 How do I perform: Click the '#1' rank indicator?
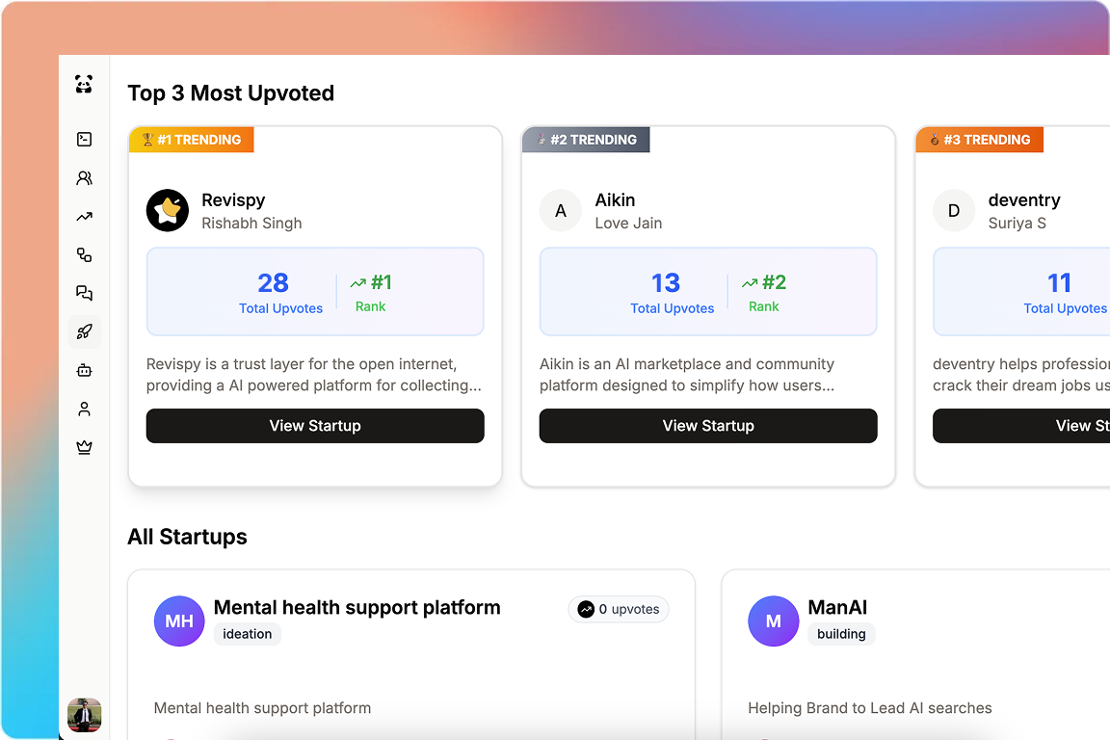(371, 282)
